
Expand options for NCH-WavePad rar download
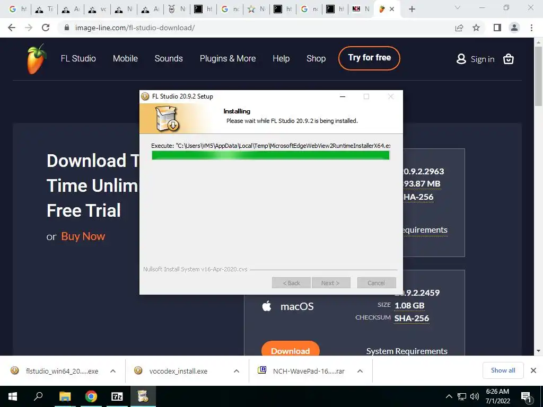pos(360,371)
